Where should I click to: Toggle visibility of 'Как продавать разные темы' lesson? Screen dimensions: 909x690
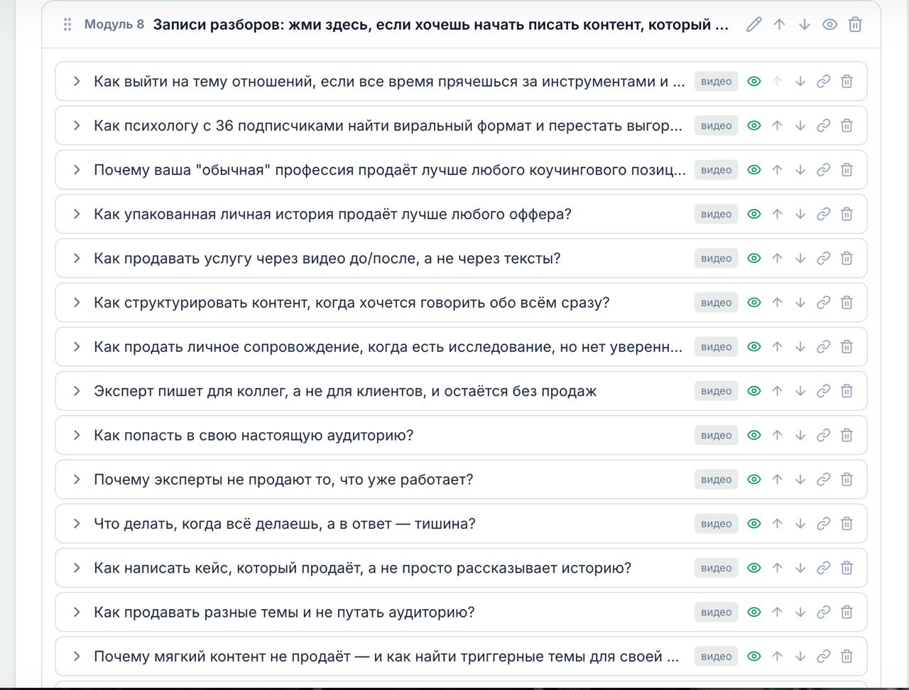coord(754,613)
